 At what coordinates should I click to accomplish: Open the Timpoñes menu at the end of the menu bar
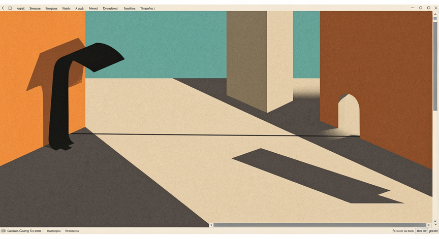pyautogui.click(x=147, y=9)
